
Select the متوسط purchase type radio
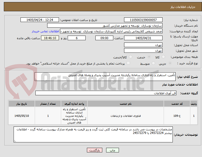(153, 63)
